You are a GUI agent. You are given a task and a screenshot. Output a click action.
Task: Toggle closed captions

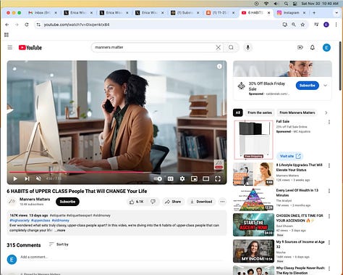[x=170, y=178]
